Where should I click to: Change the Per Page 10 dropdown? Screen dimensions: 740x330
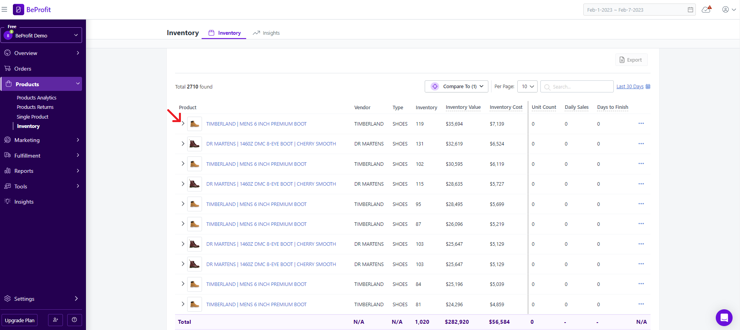tap(527, 87)
